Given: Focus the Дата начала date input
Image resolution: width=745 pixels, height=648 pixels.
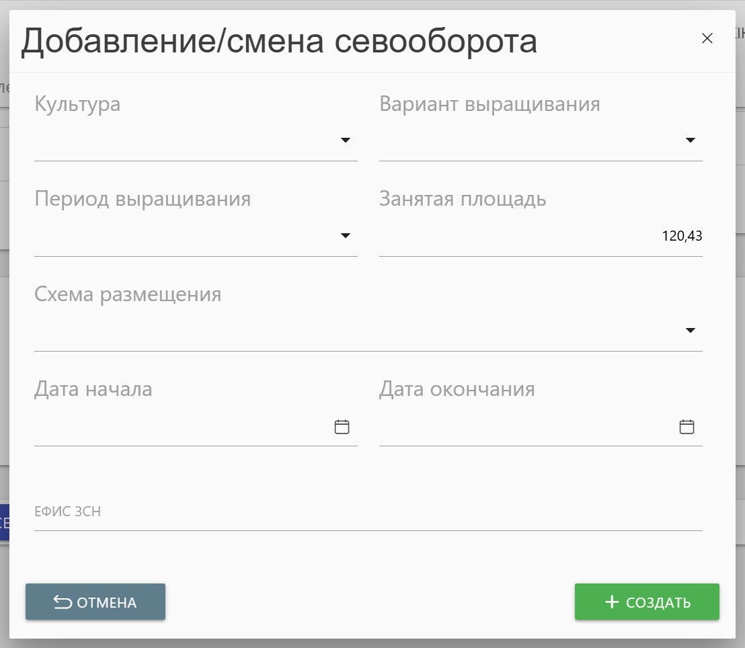Looking at the screenshot, I should (x=182, y=427).
